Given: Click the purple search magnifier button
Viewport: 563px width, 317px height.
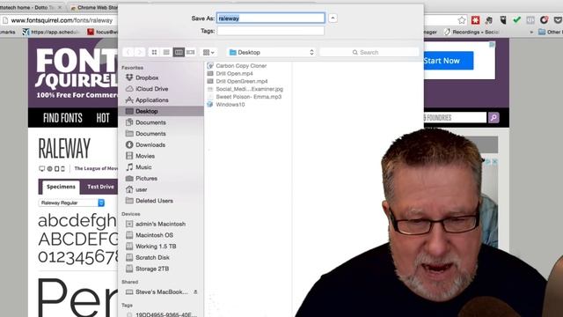Looking at the screenshot, I should click(494, 117).
